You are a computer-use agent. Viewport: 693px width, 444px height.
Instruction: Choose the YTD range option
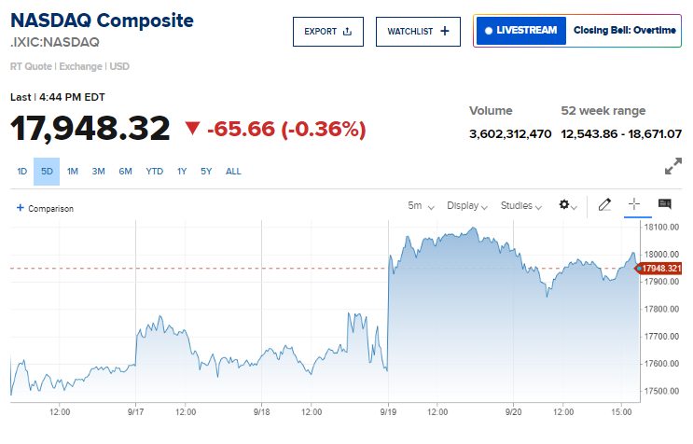154,171
